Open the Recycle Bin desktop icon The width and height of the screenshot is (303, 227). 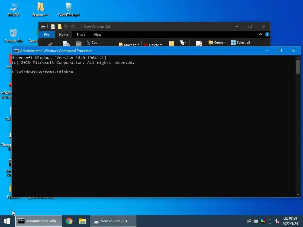(x=13, y=36)
